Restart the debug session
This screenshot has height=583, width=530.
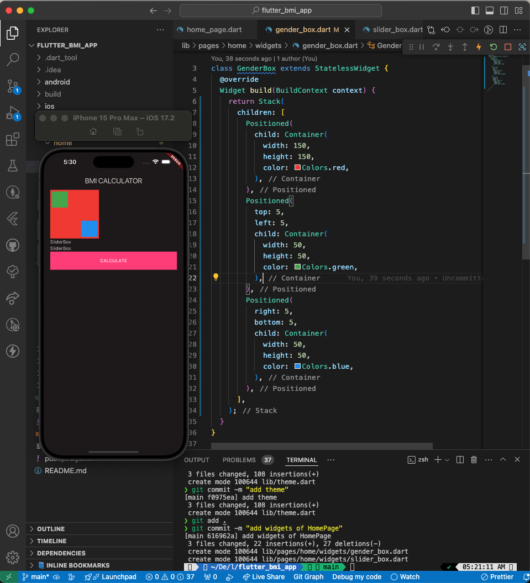493,47
